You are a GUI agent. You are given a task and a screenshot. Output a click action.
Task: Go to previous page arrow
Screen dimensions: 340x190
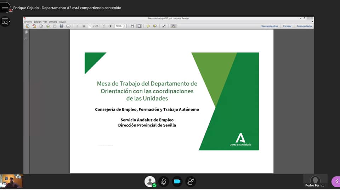[x=77, y=26]
